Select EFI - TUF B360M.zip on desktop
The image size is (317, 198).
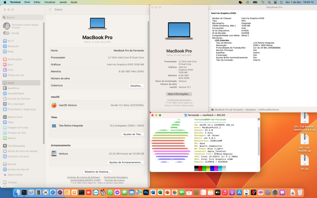(304, 143)
